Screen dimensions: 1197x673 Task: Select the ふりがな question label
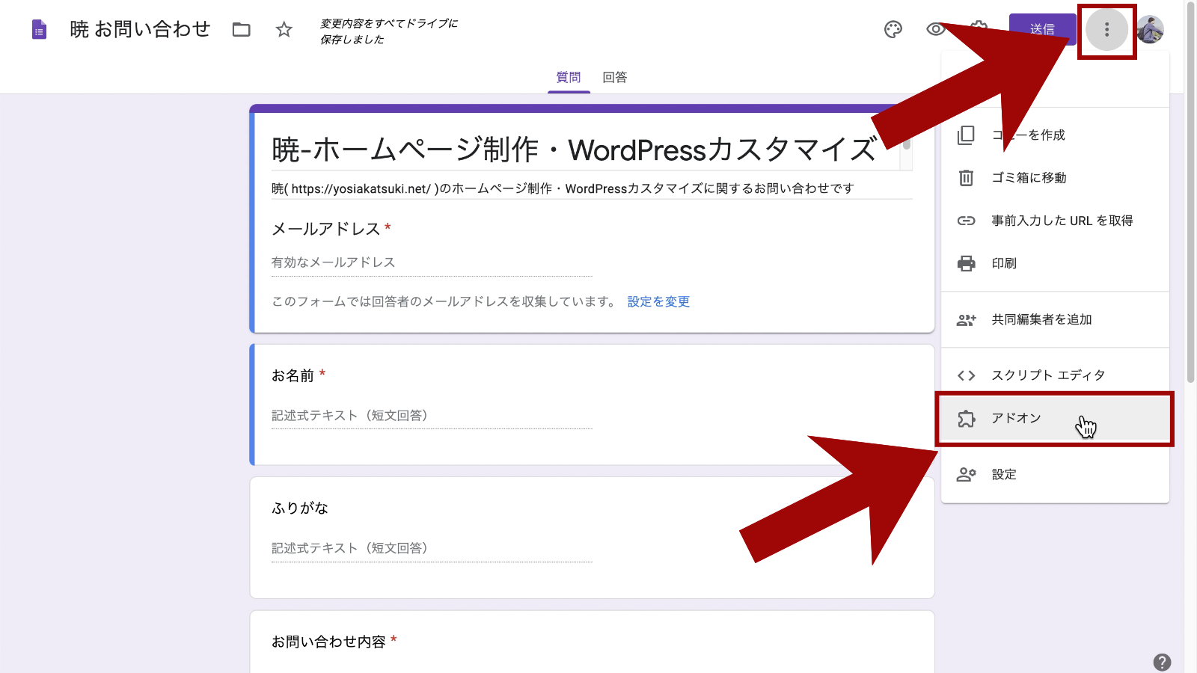click(x=300, y=508)
